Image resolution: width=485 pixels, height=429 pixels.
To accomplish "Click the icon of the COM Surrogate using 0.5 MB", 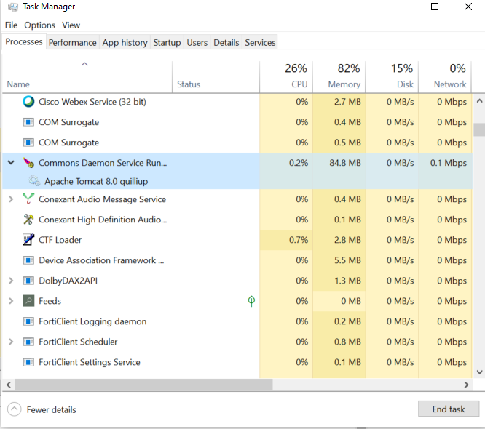I will [28, 143].
